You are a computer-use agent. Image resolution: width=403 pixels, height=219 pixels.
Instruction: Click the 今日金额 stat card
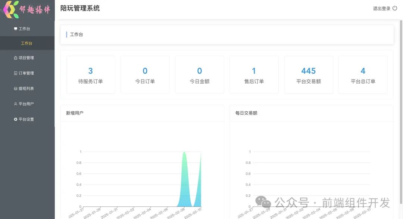tap(199, 75)
